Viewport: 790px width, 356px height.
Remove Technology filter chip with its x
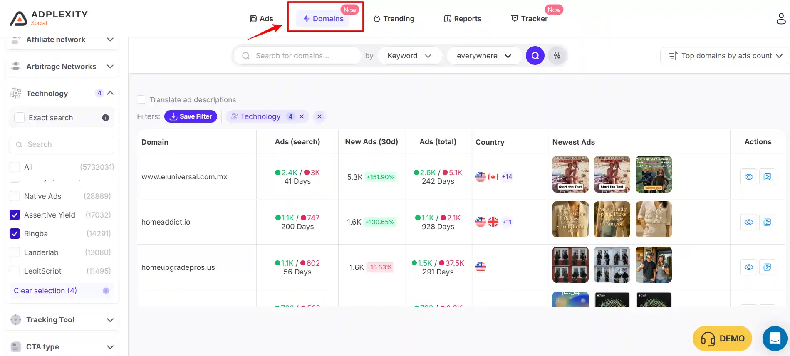click(x=302, y=116)
